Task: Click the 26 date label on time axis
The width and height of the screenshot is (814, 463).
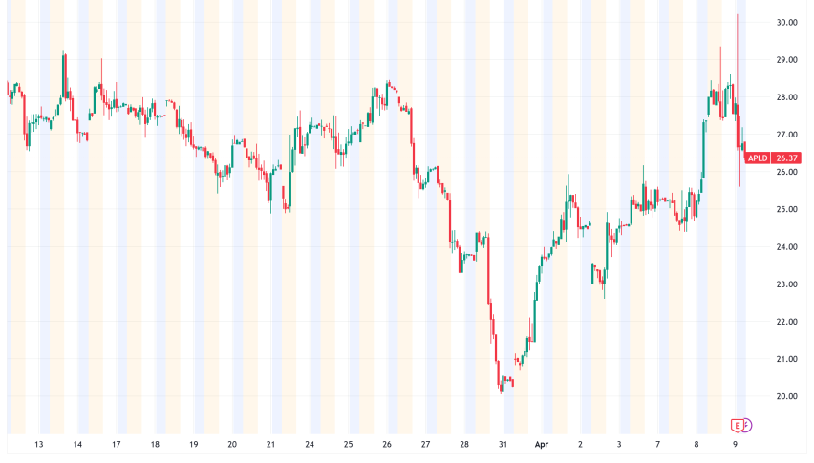Action: pyautogui.click(x=387, y=445)
